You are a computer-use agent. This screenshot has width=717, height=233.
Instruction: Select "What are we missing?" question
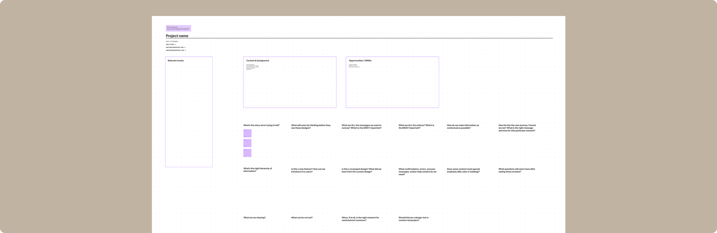coord(254,218)
